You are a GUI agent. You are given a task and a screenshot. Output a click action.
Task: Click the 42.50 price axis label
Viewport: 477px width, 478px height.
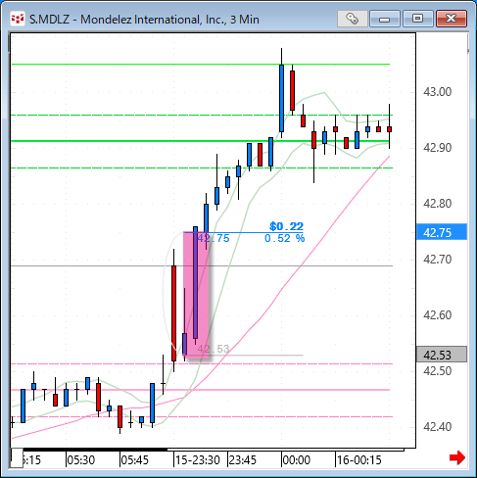[x=438, y=371]
